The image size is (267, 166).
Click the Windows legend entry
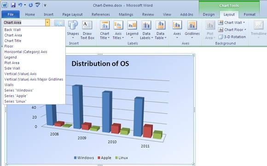(x=84, y=158)
